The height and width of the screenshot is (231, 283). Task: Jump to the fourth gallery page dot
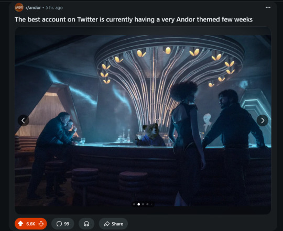click(147, 204)
